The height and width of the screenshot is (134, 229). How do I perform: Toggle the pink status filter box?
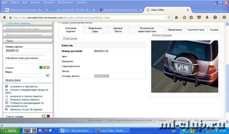pyautogui.click(x=48, y=67)
